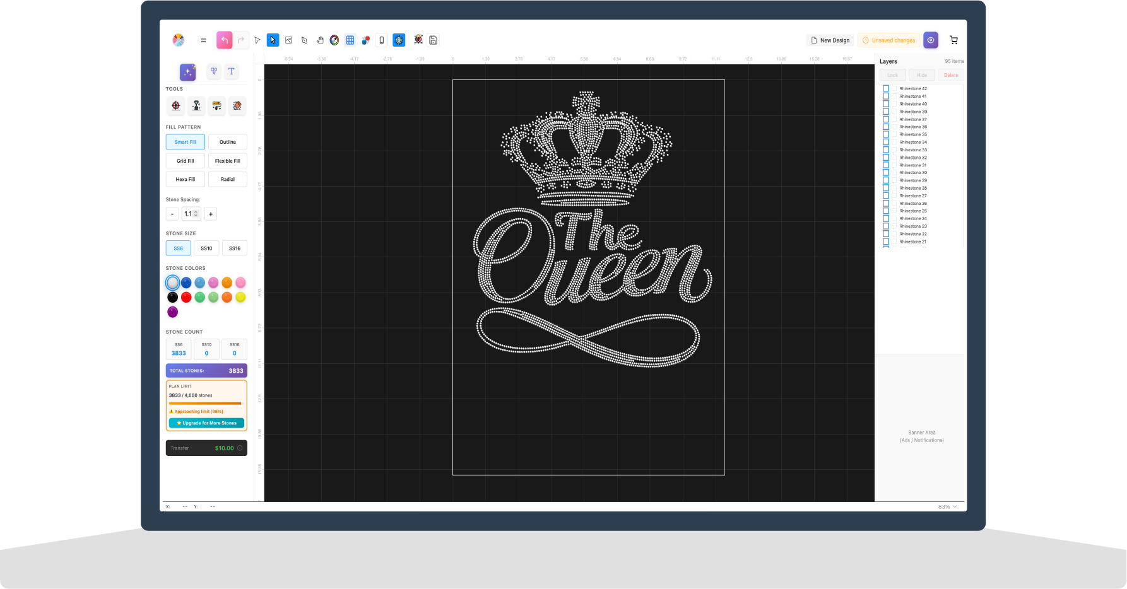Pick the red stone color
This screenshot has height=589, width=1127.
click(186, 297)
